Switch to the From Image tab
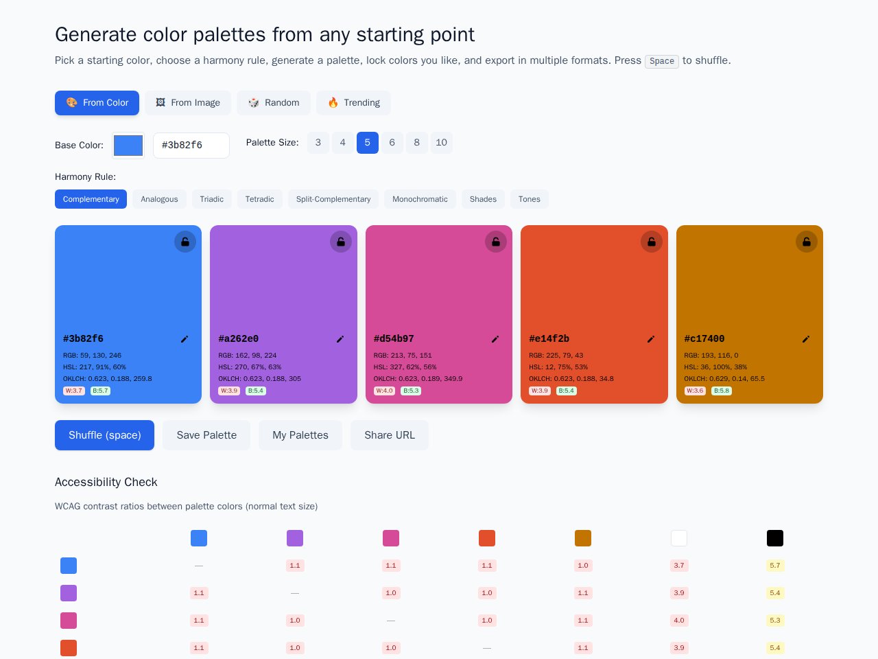Screen dimensions: 878x659 pyautogui.click(x=188, y=103)
